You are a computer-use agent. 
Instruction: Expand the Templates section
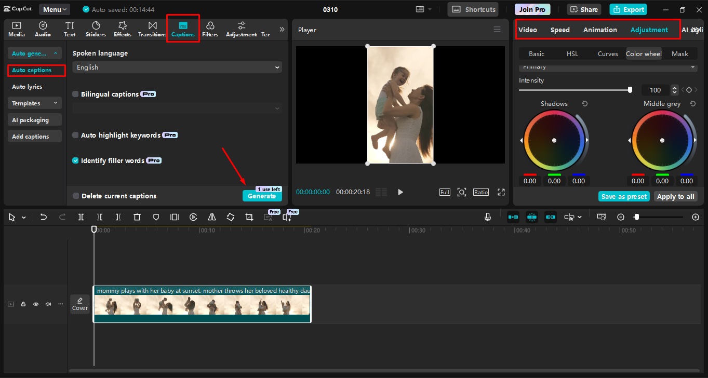click(x=34, y=103)
